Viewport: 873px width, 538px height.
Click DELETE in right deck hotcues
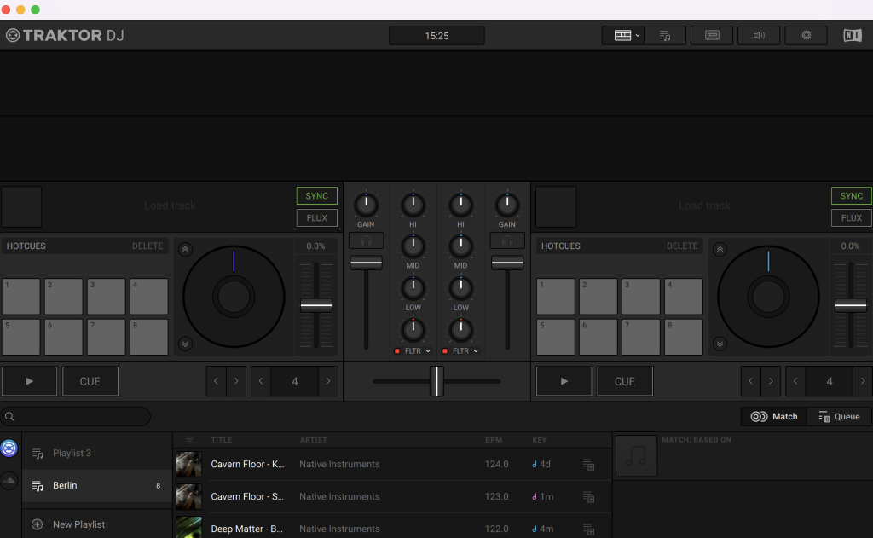pos(681,246)
